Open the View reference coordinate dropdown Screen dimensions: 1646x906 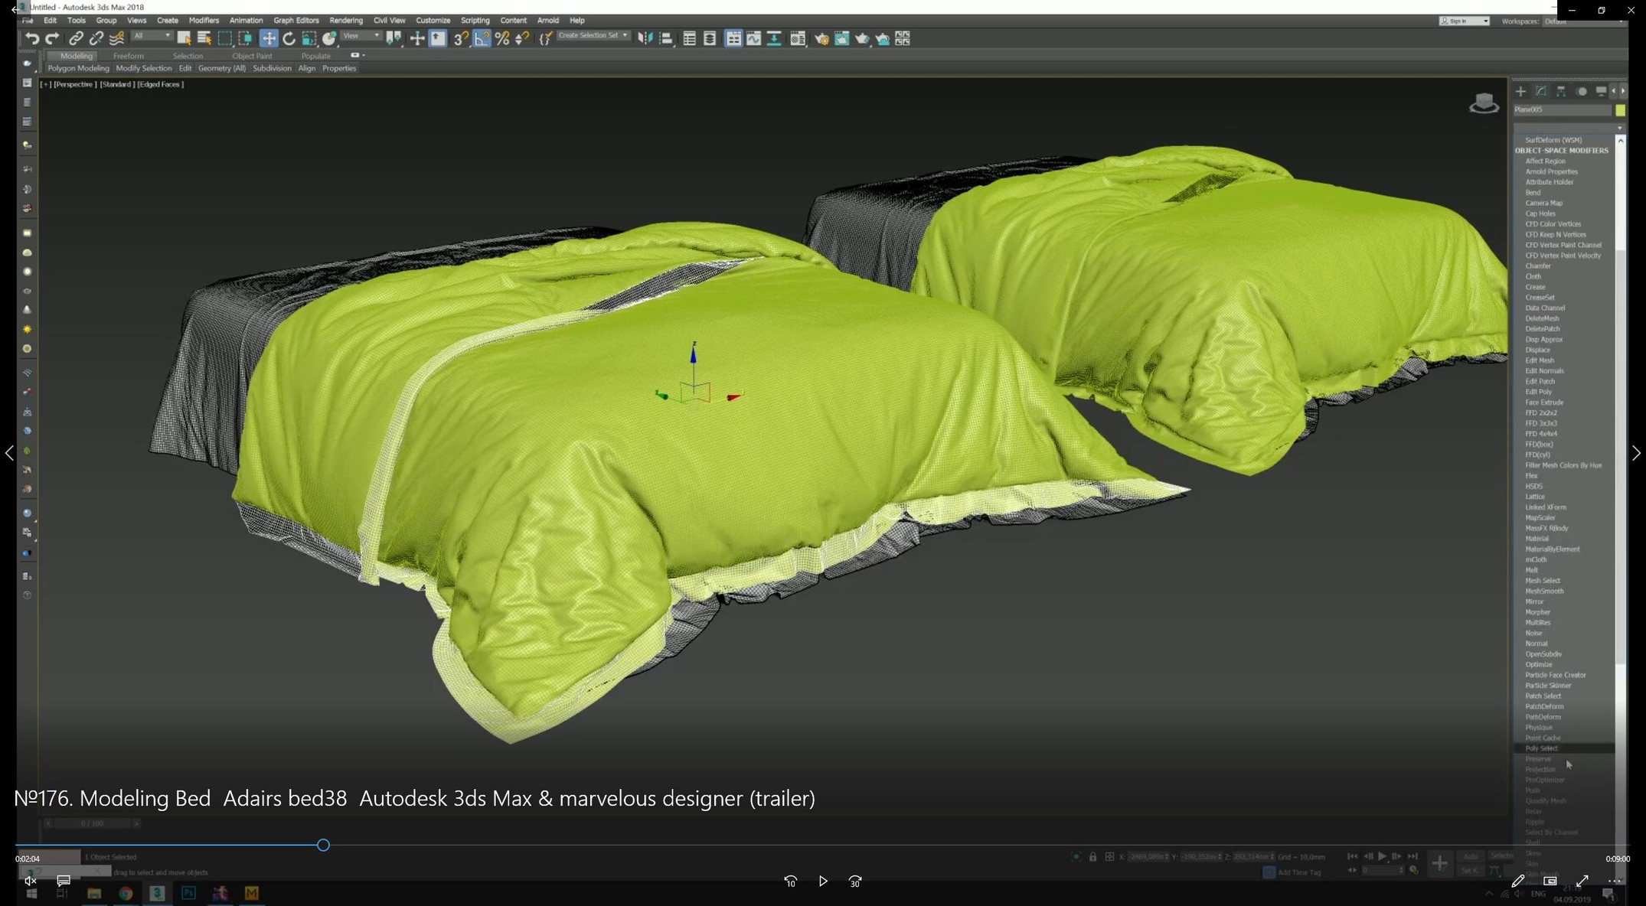click(x=361, y=36)
